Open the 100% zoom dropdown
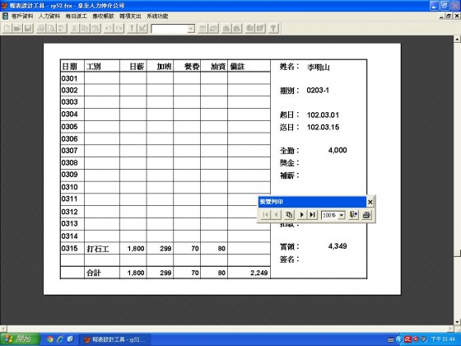 click(x=342, y=215)
